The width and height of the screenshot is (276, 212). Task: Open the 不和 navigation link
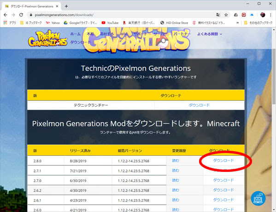coord(90,34)
